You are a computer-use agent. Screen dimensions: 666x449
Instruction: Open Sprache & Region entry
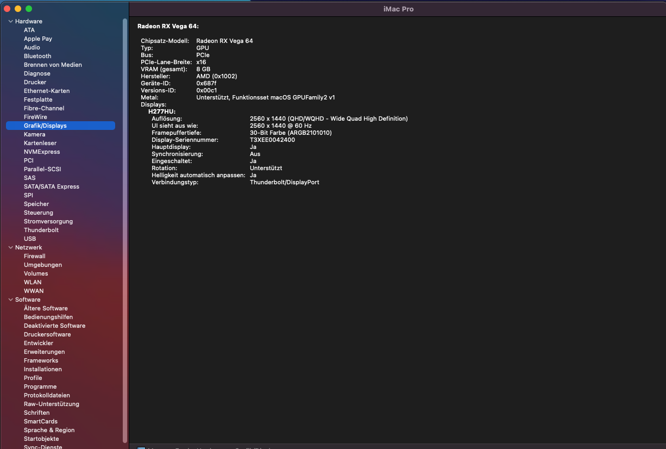49,430
